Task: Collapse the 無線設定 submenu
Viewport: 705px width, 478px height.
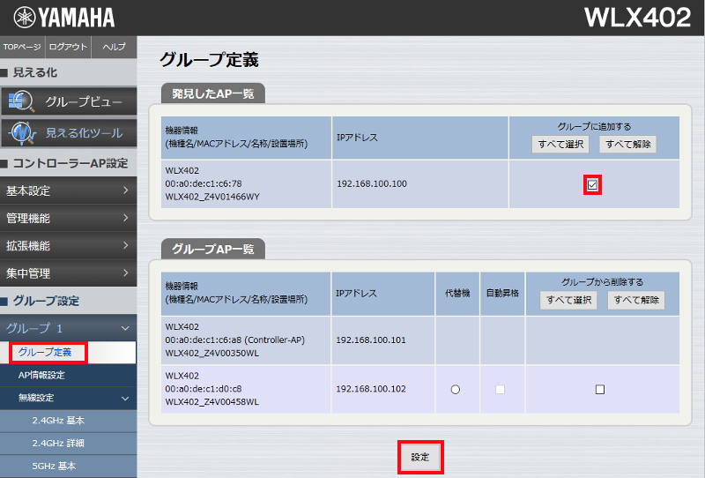Action: coord(69,398)
